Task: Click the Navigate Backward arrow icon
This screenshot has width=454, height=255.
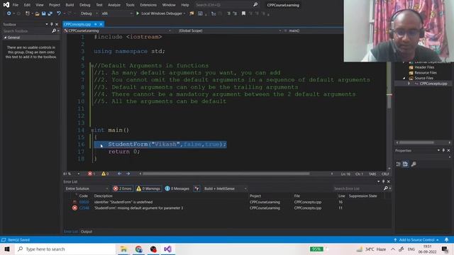Action: (x=9, y=13)
